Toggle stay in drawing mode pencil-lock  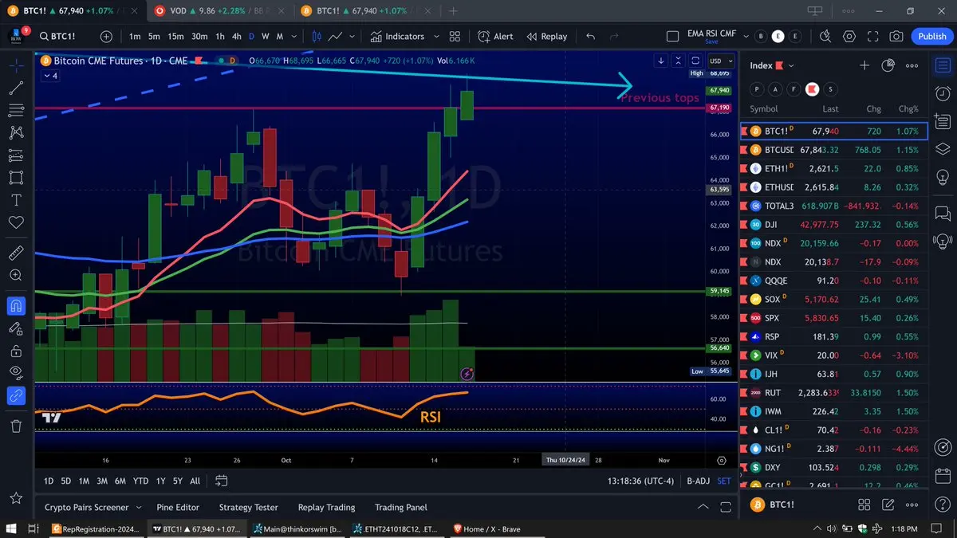16,328
